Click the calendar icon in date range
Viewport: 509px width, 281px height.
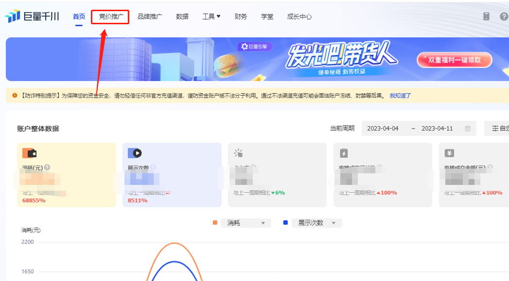click(x=468, y=128)
